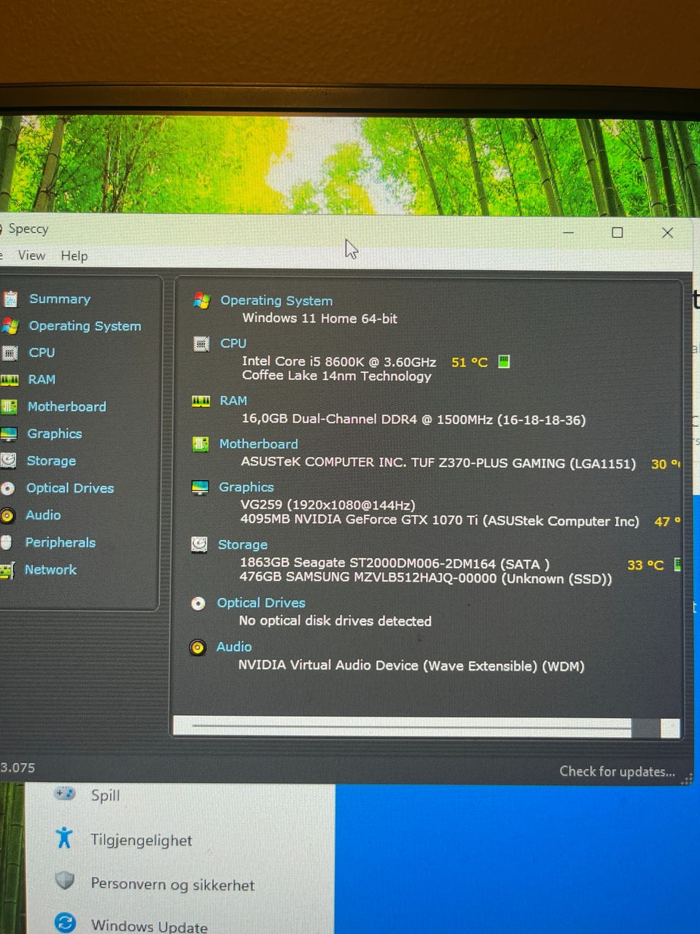Click the Summary clipboard icon in sidebar
The height and width of the screenshot is (934, 700).
[x=10, y=299]
